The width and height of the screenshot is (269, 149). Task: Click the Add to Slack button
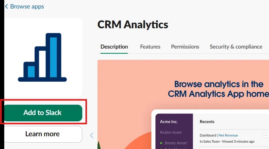point(43,113)
